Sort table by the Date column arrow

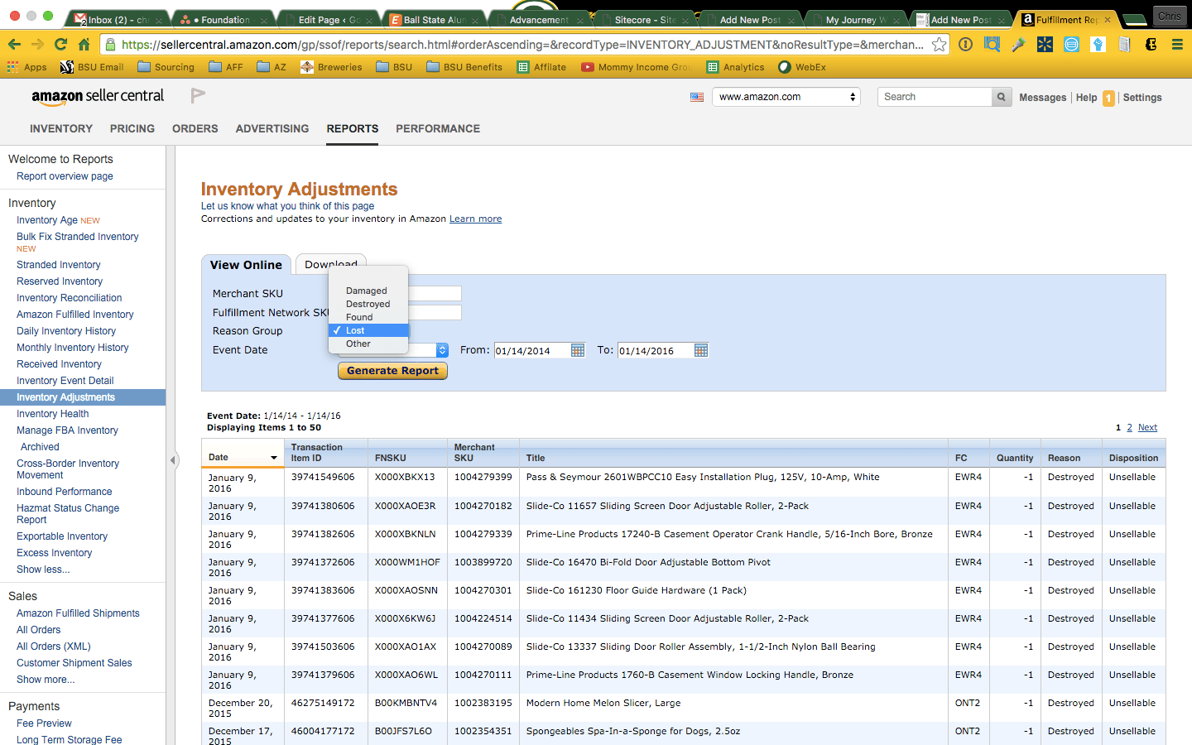point(273,458)
